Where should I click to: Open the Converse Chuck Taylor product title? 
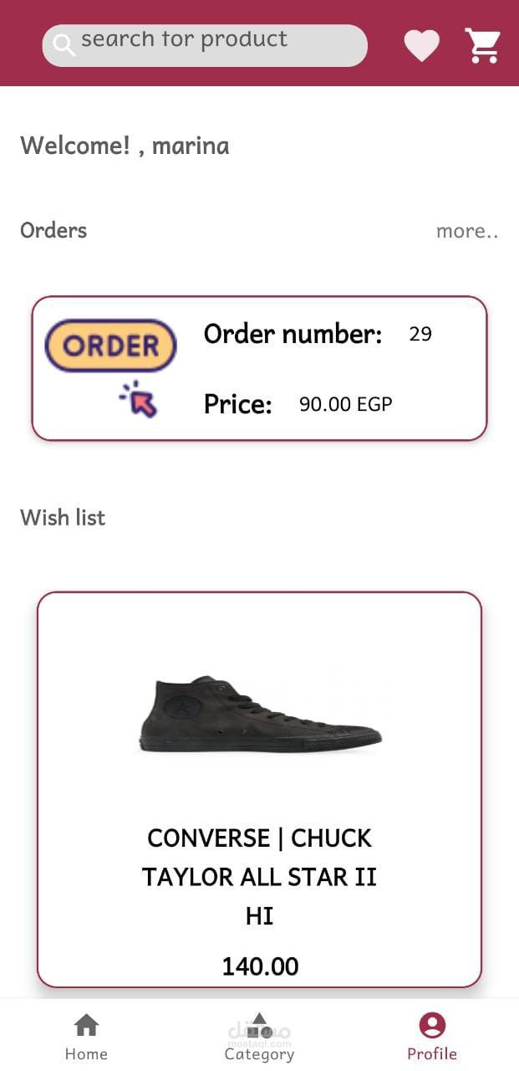click(x=259, y=877)
